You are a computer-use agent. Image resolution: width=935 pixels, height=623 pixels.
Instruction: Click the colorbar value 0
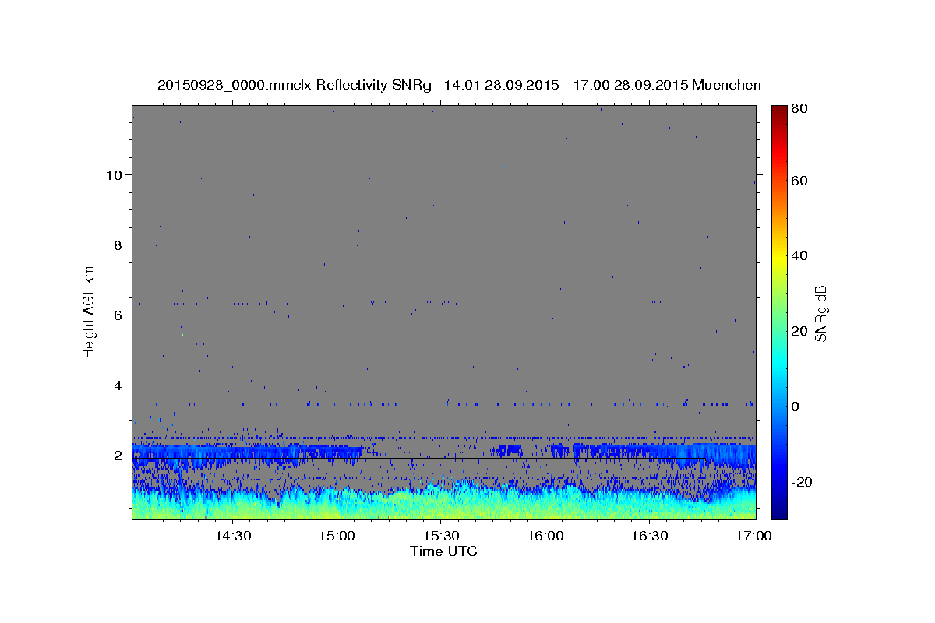pyautogui.click(x=796, y=407)
